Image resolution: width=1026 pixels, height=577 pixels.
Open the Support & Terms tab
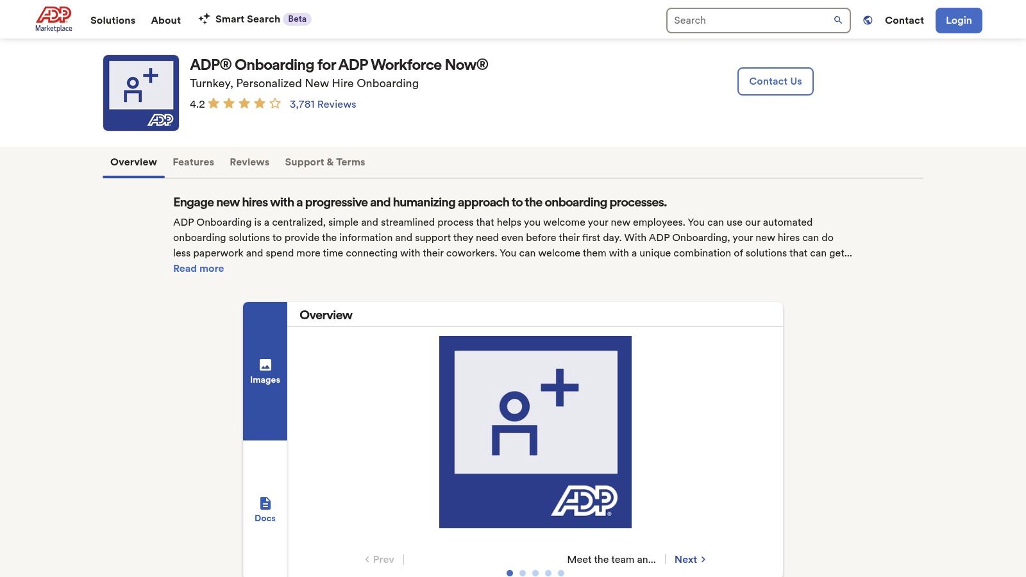[324, 162]
